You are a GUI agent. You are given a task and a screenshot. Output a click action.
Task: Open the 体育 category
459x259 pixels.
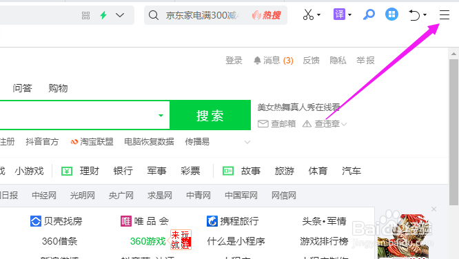[x=318, y=171]
